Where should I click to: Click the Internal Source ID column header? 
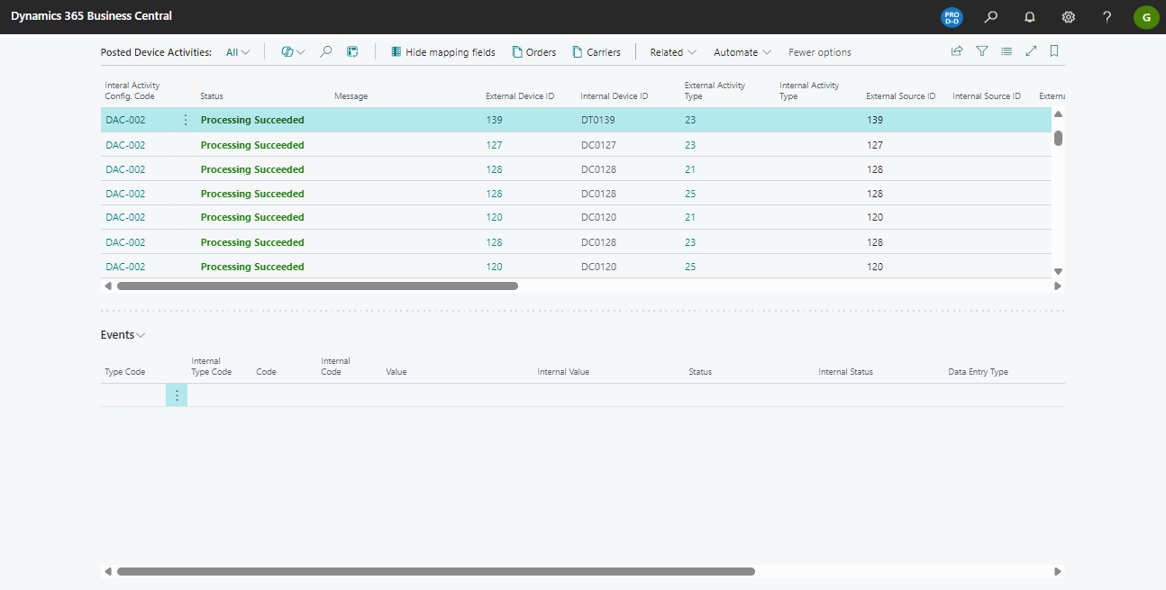click(987, 96)
